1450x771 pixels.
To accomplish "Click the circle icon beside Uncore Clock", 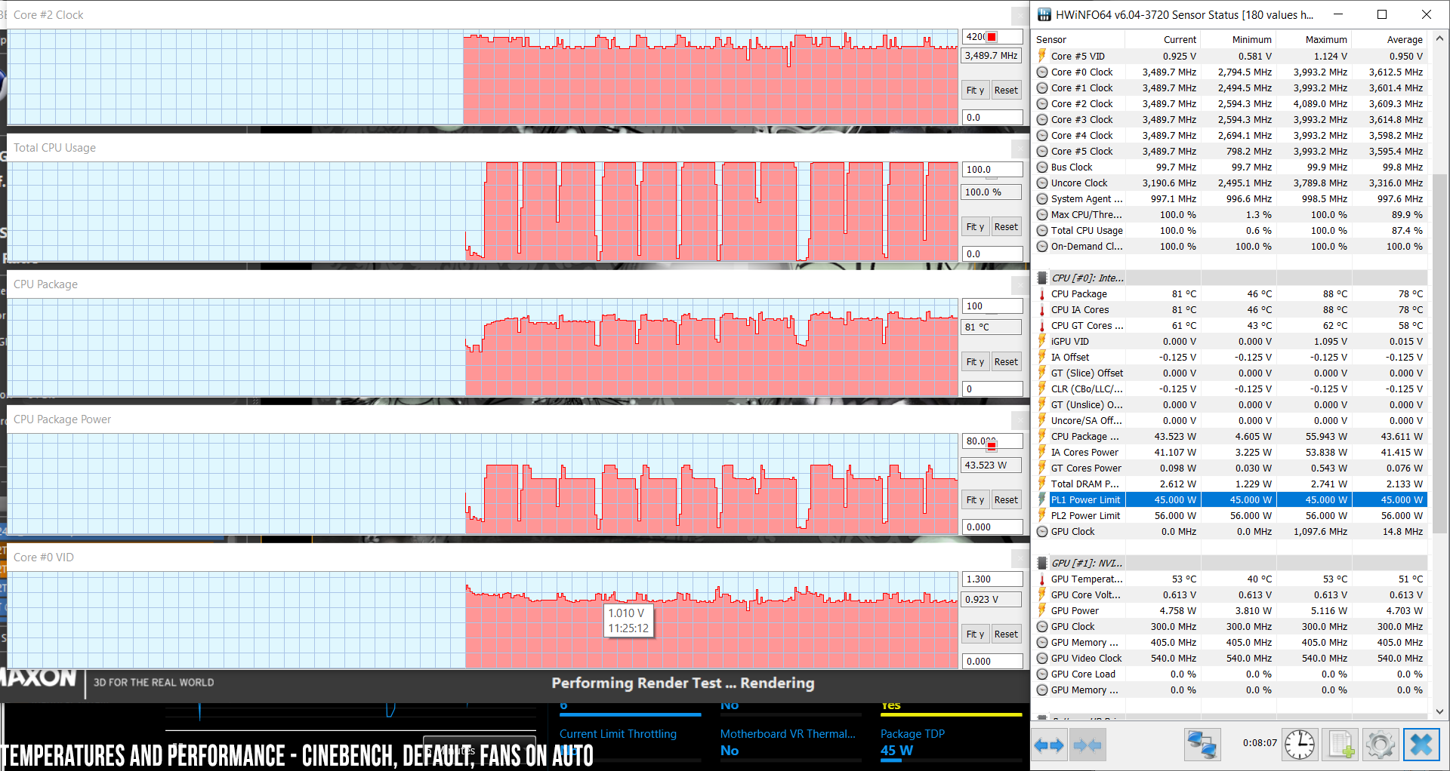I will point(1042,183).
